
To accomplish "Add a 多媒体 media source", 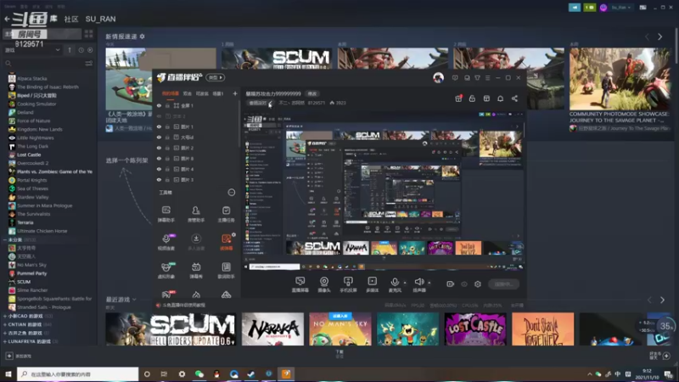I will (372, 284).
